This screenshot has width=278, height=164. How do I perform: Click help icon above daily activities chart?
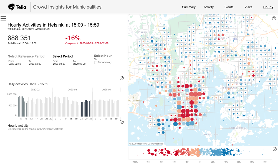pyautogui.click(x=122, y=78)
